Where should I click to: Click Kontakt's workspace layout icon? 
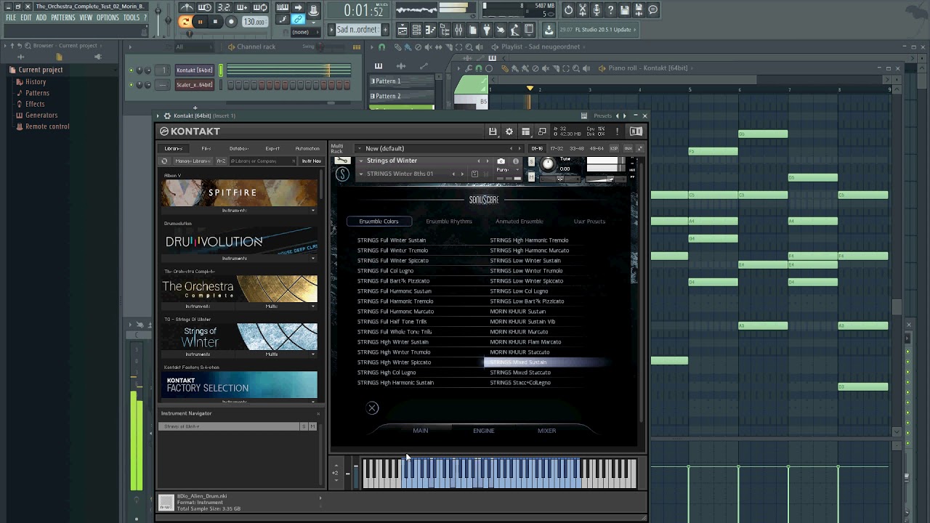[525, 131]
